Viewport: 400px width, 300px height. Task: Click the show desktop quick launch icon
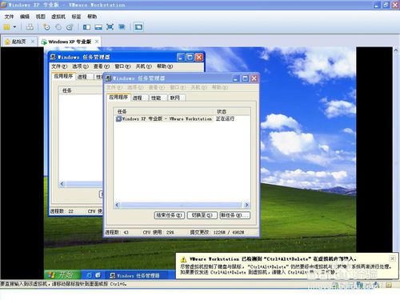pyautogui.click(x=98, y=275)
